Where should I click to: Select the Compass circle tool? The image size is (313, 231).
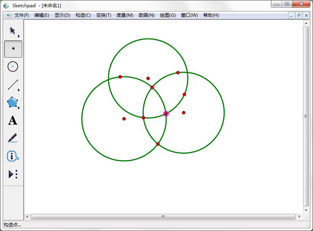coord(13,67)
